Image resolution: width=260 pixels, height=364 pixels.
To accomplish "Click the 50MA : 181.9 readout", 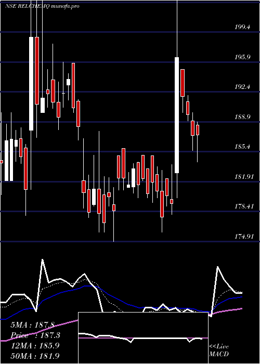I will 35,356.
